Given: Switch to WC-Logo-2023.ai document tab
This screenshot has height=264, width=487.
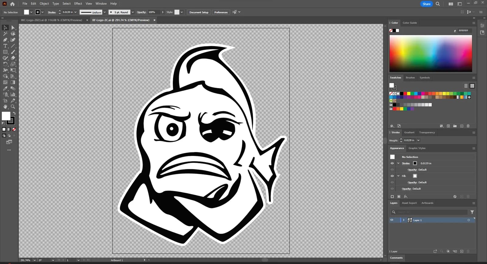Looking at the screenshot, I should click(51, 20).
